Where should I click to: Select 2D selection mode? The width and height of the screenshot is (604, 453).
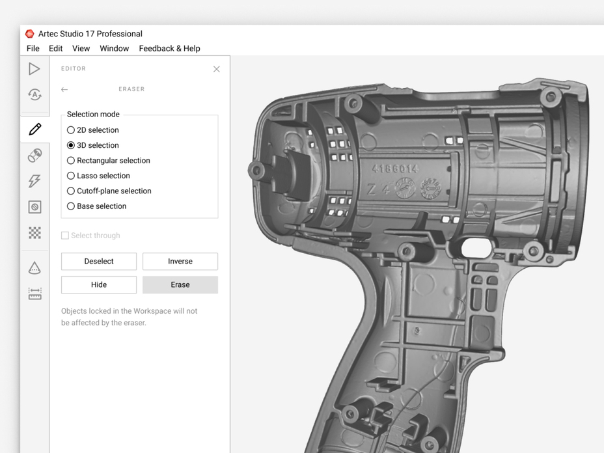click(x=93, y=130)
